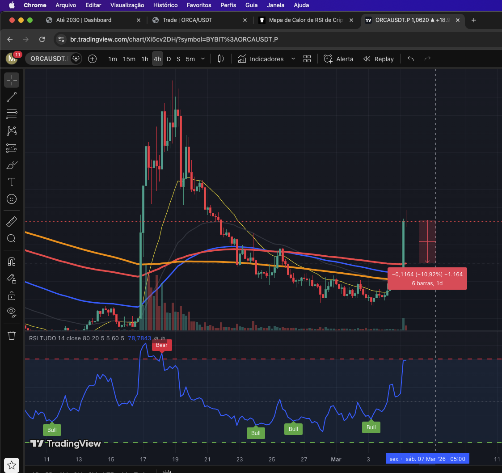
Task: Click the Replay button
Action: point(379,59)
